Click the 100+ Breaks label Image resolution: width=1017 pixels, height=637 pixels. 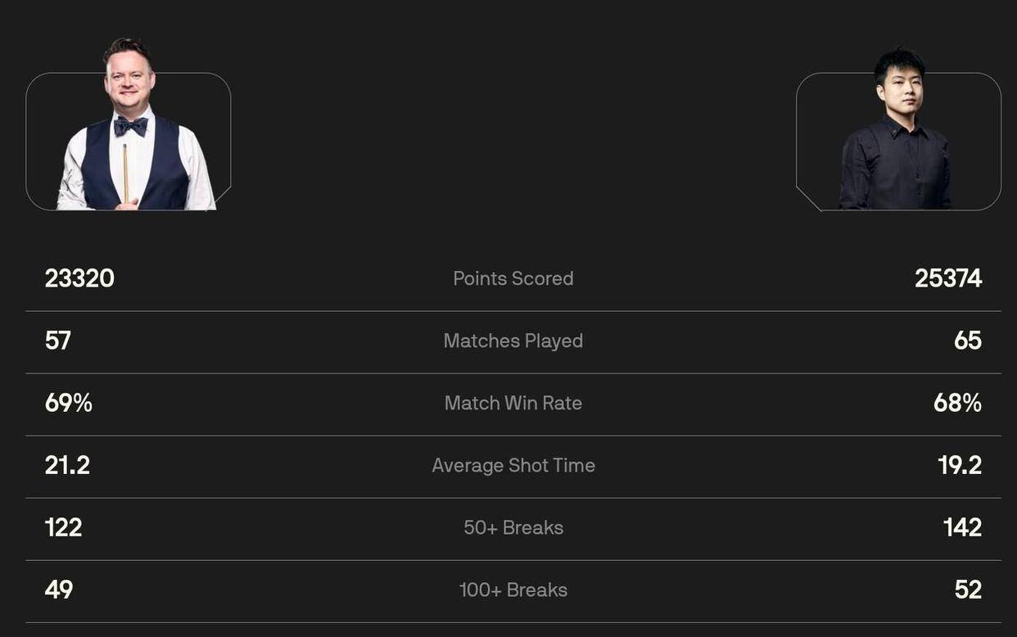pyautogui.click(x=513, y=590)
